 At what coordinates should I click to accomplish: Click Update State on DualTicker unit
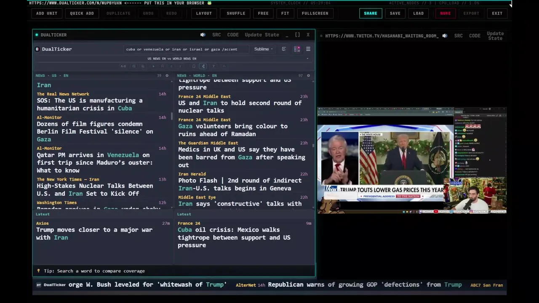262,35
